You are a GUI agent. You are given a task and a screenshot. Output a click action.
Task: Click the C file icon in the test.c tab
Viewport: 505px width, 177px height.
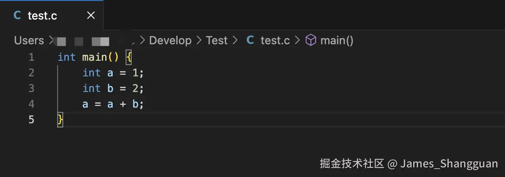[17, 15]
